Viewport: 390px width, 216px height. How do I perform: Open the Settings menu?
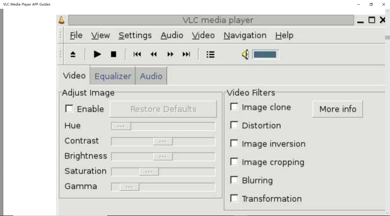135,35
